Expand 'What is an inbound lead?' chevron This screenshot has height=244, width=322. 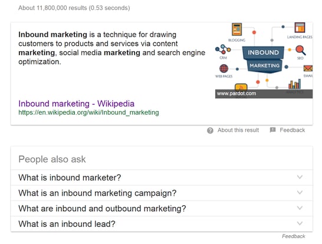point(300,223)
